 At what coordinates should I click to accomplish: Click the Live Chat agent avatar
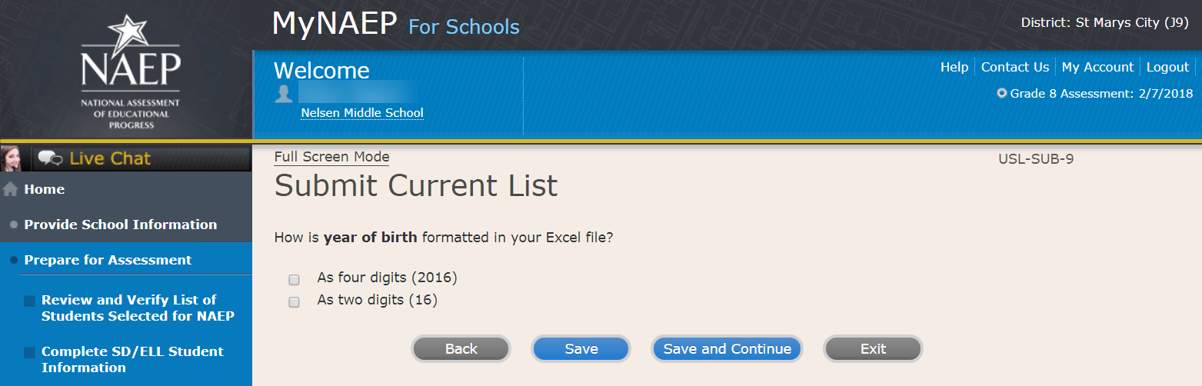[11, 158]
